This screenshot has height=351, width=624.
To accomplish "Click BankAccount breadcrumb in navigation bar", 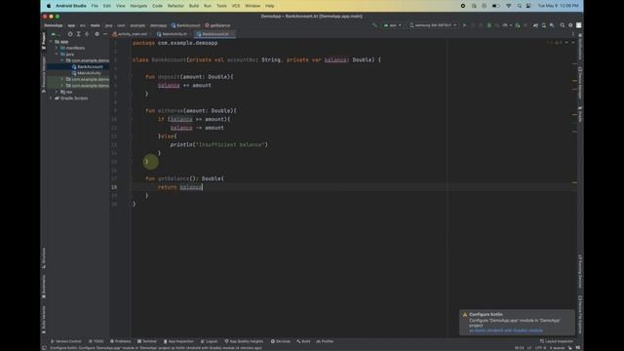I will click(186, 25).
